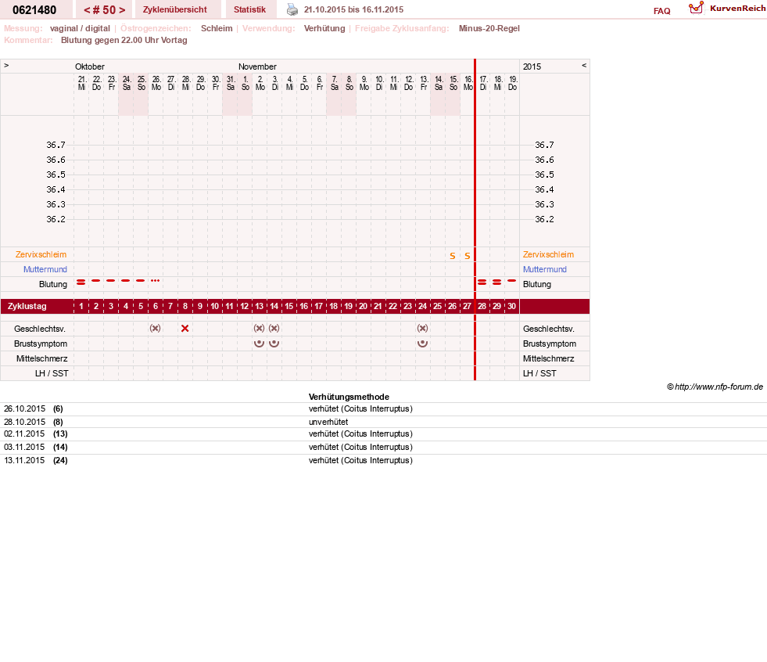Click comment Blutung gegen 22.00 Uhr Vortag
The image size is (767, 662).
pyautogui.click(x=124, y=40)
